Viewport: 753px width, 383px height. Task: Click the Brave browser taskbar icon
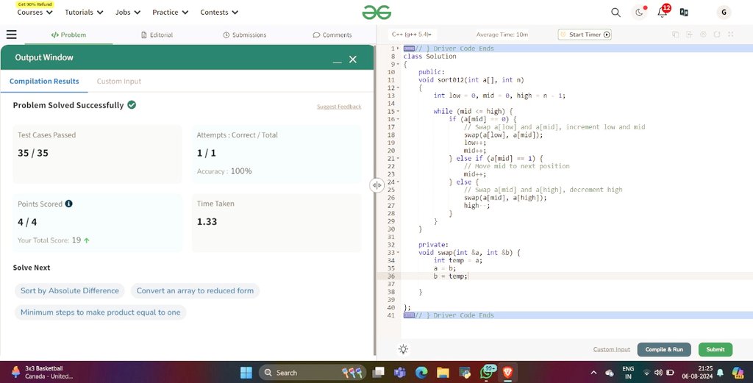(507, 373)
